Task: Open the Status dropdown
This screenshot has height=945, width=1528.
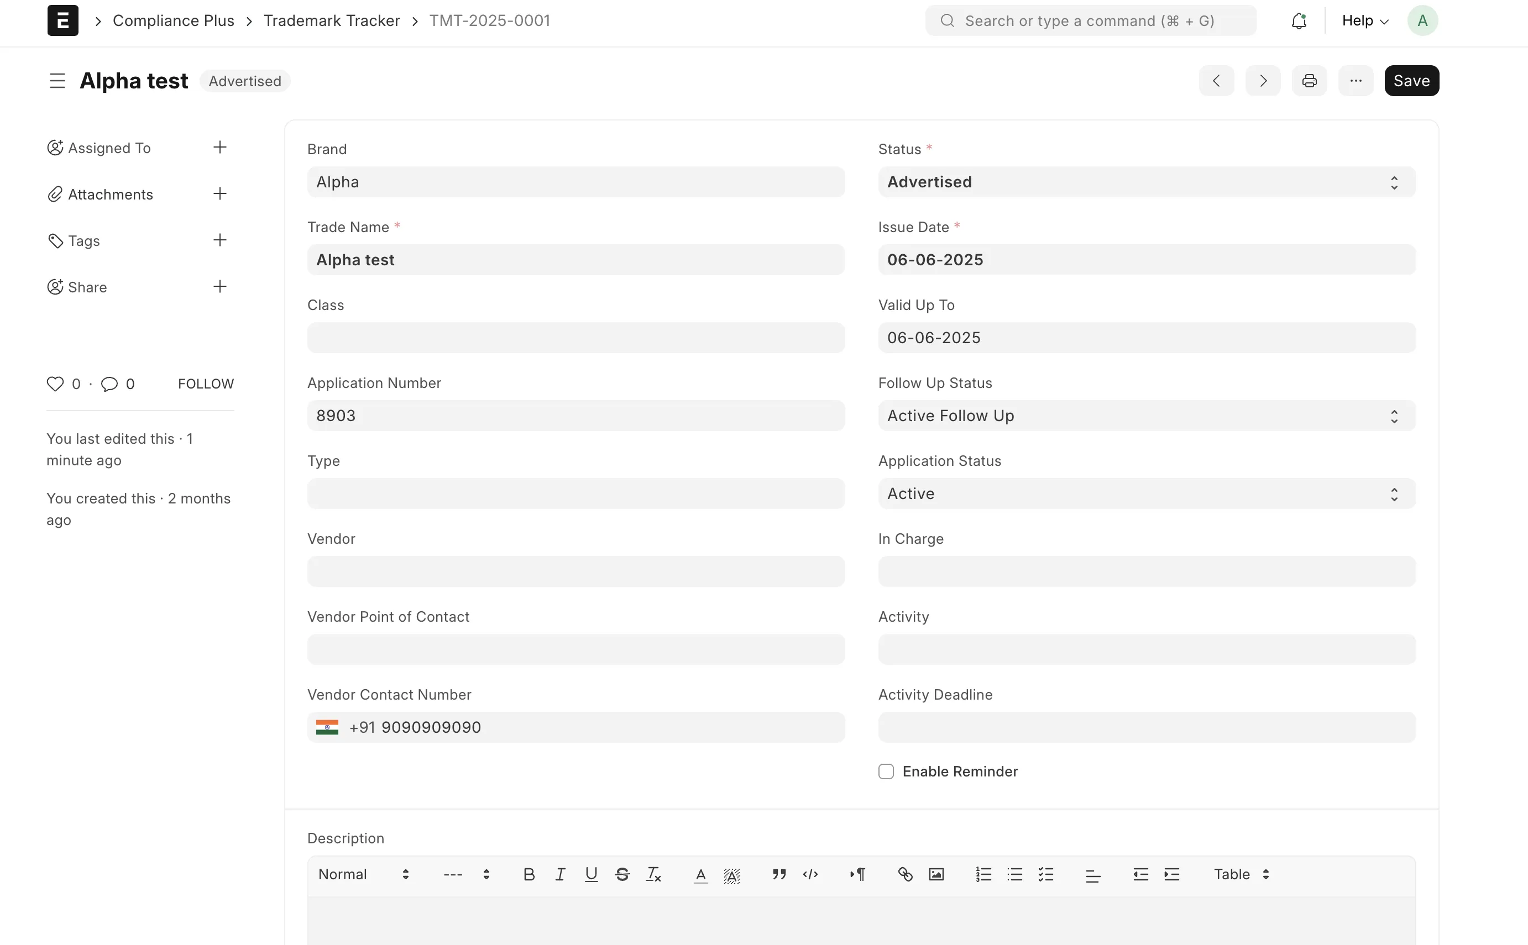Action: (x=1147, y=182)
